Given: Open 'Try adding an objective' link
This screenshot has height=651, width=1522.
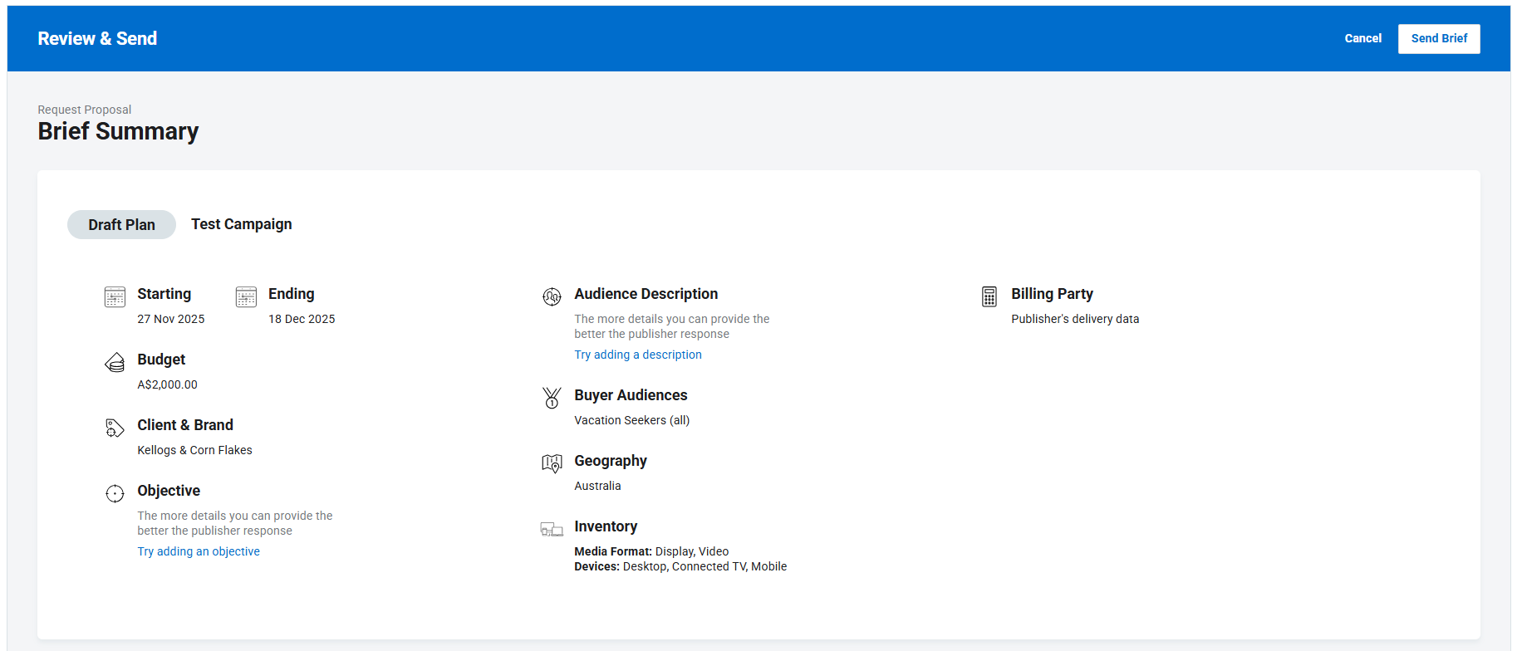Looking at the screenshot, I should (199, 551).
